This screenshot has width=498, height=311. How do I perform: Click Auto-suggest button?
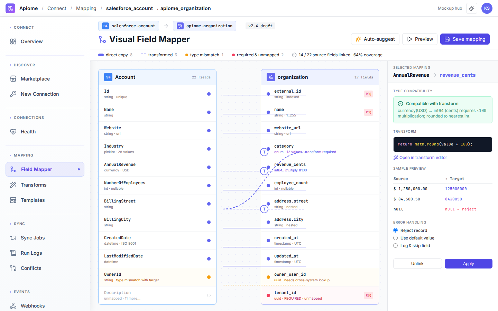tap(375, 39)
